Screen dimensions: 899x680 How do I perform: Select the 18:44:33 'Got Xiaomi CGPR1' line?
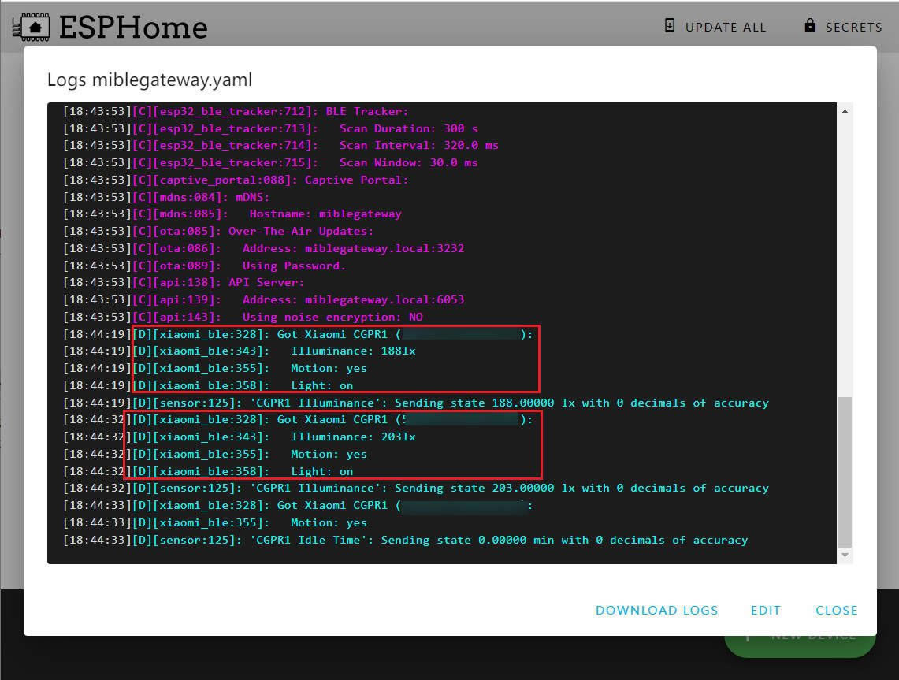point(298,506)
